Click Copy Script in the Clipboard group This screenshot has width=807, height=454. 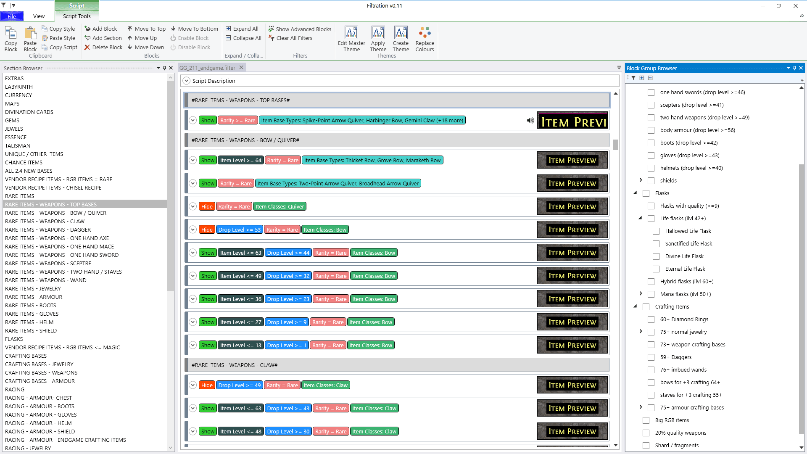pyautogui.click(x=60, y=47)
